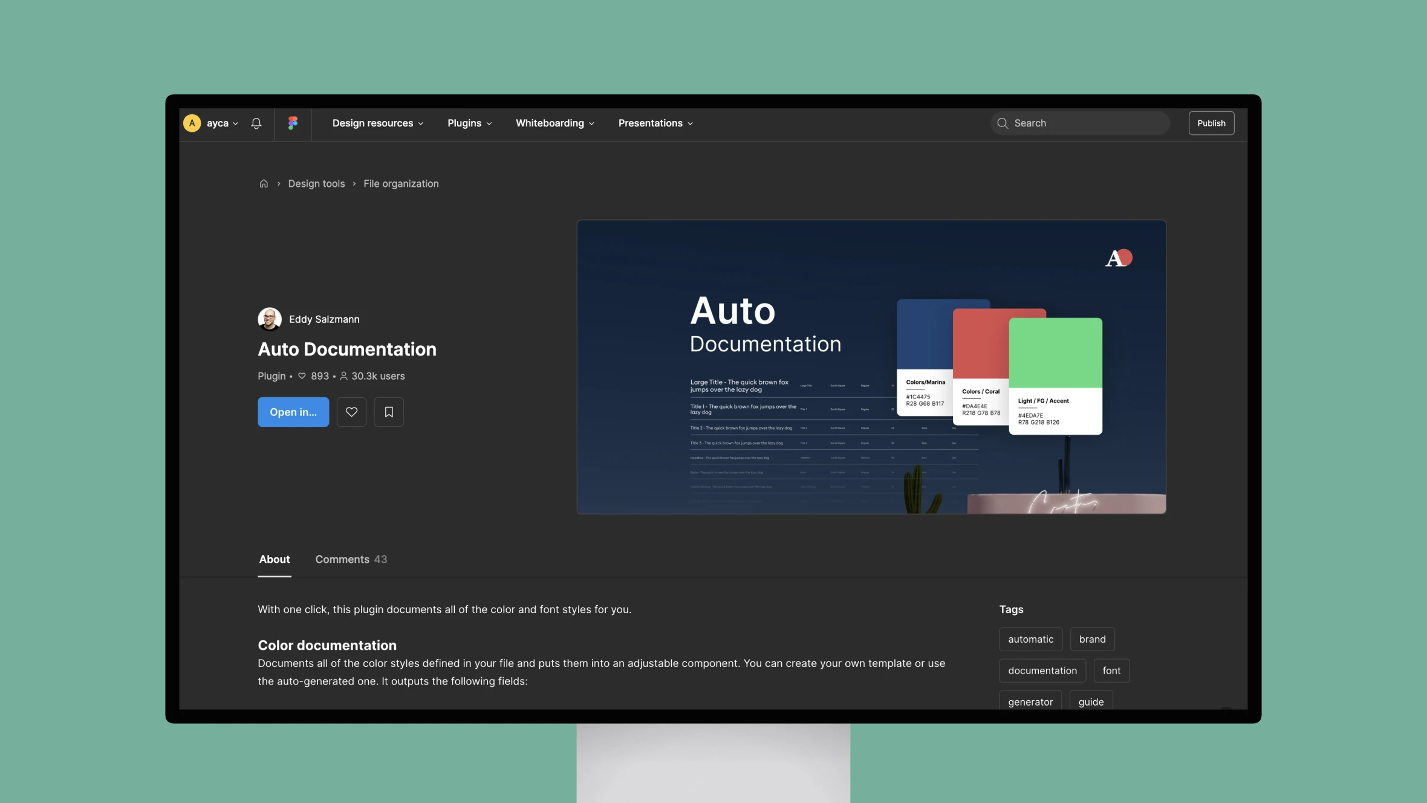Image resolution: width=1427 pixels, height=803 pixels.
Task: Click the automatic tag label
Action: (1030, 639)
